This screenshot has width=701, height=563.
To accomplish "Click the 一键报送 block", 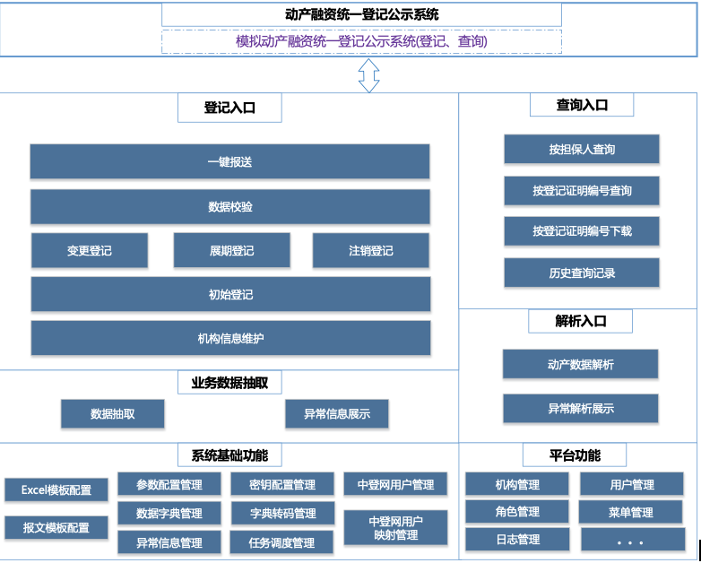I will [x=229, y=162].
